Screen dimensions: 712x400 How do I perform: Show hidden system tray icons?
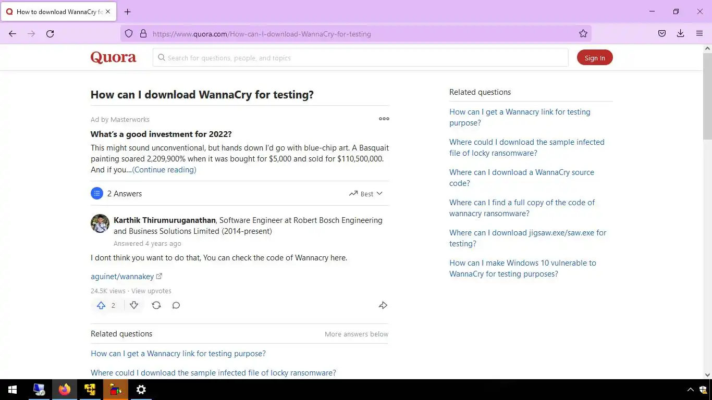coord(691,390)
